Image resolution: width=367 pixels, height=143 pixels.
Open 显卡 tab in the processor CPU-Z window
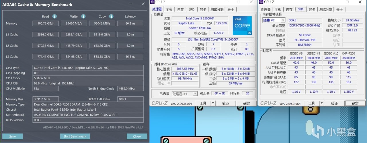click(x=203, y=9)
